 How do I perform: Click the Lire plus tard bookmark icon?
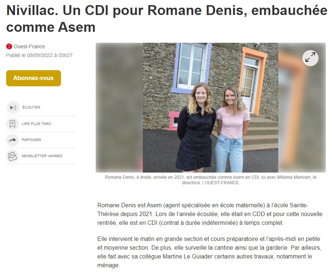point(12,124)
